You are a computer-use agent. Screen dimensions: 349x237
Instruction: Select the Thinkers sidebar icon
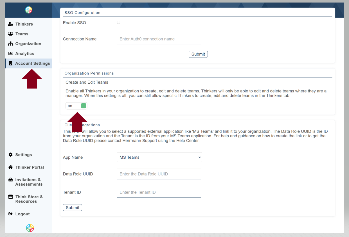pos(10,24)
